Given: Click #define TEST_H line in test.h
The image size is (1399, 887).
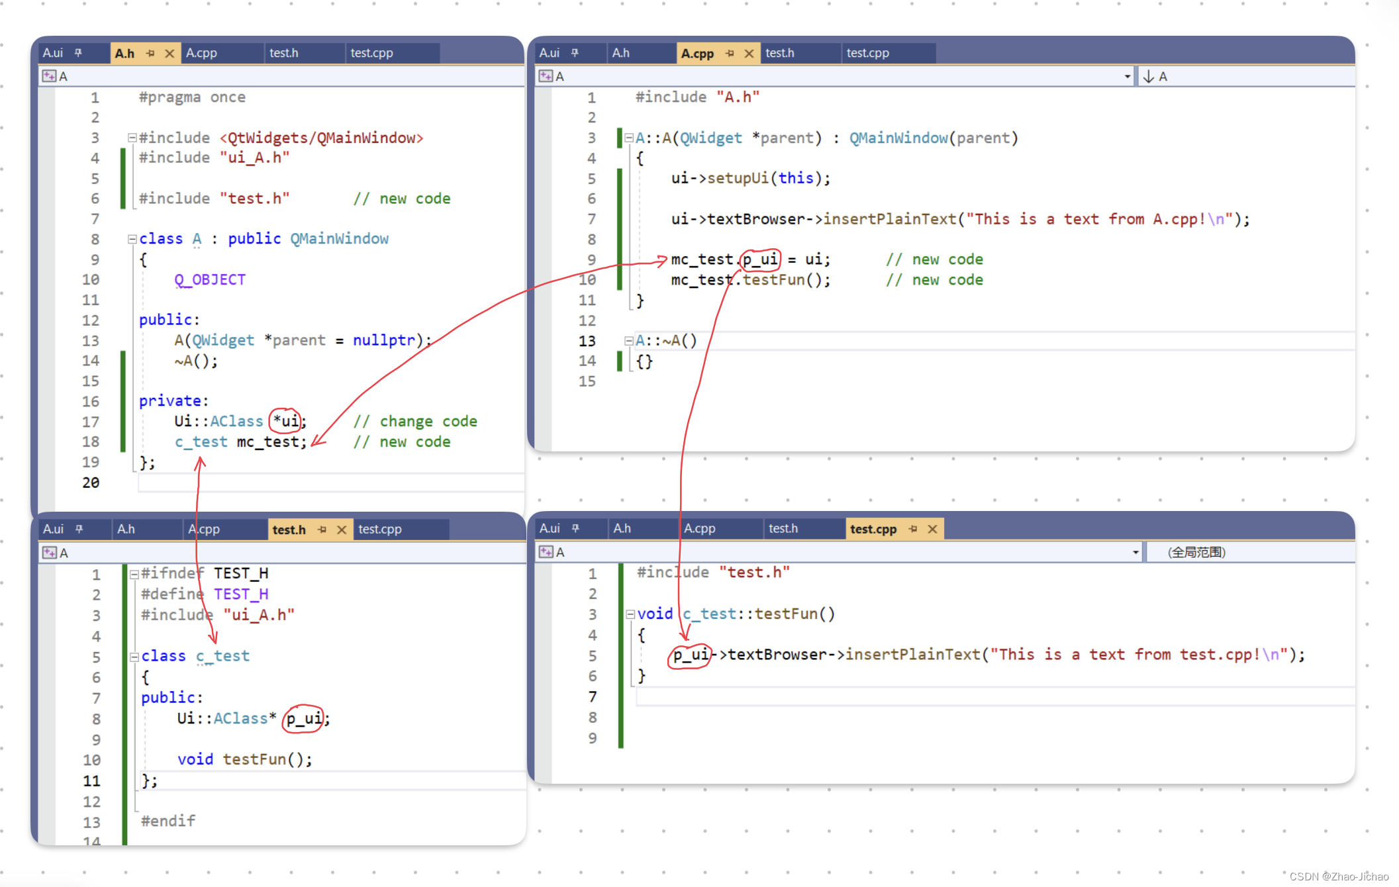Looking at the screenshot, I should coord(205,594).
